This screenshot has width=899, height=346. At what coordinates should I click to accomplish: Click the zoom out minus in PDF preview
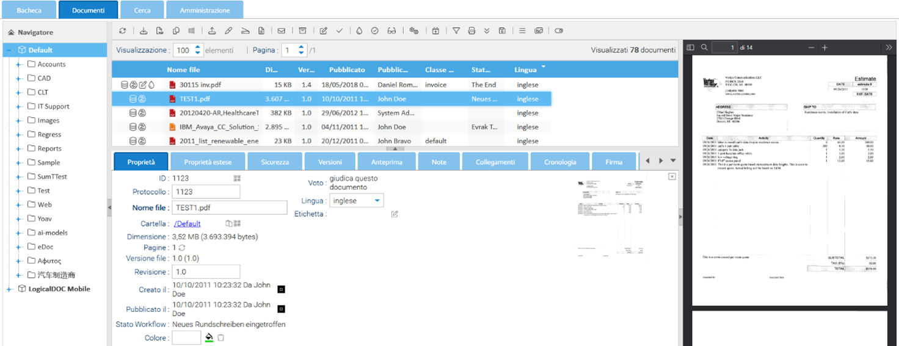pyautogui.click(x=811, y=47)
